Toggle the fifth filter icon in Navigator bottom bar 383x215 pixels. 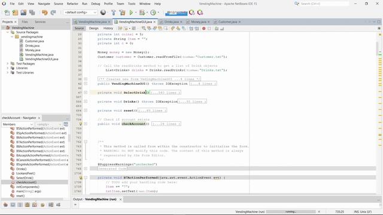pos(35,205)
